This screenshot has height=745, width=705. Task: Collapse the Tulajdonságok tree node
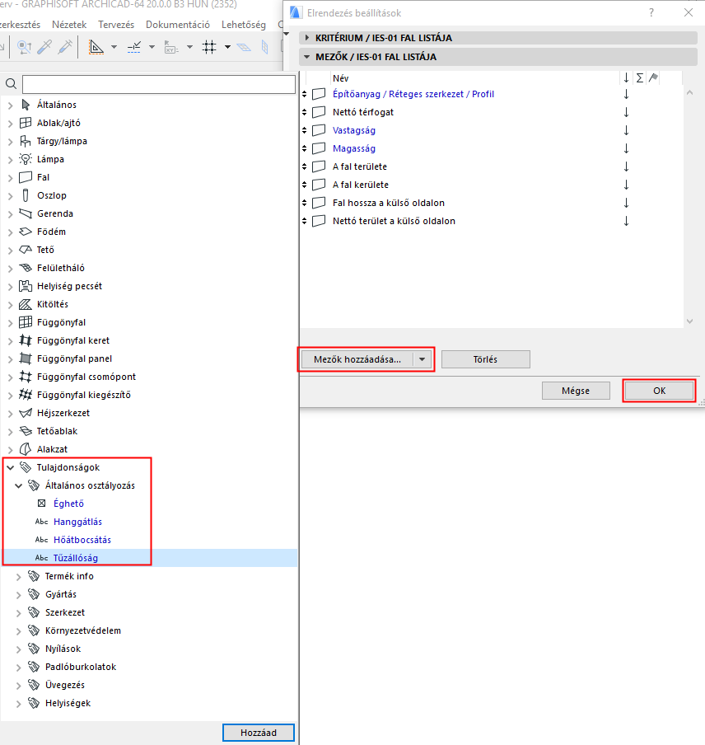(11, 467)
